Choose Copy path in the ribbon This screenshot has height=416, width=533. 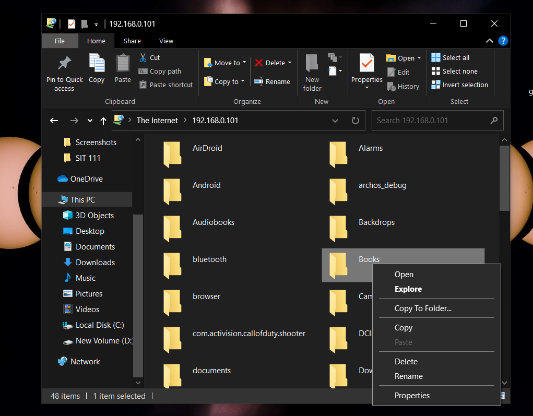[160, 72]
